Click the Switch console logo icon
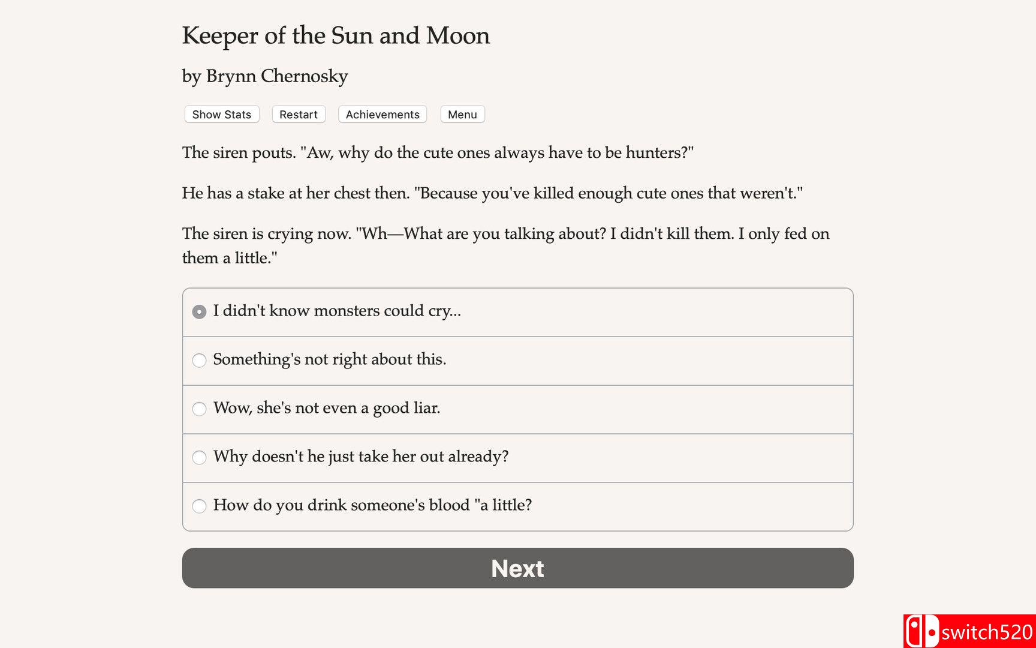The width and height of the screenshot is (1036, 648). pos(921,632)
